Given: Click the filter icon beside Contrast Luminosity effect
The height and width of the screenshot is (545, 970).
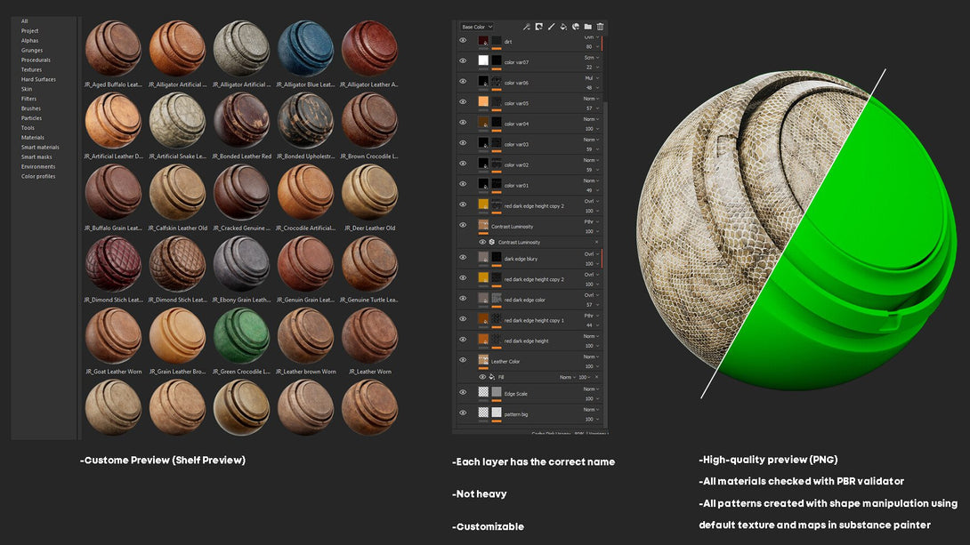Looking at the screenshot, I should pyautogui.click(x=492, y=242).
